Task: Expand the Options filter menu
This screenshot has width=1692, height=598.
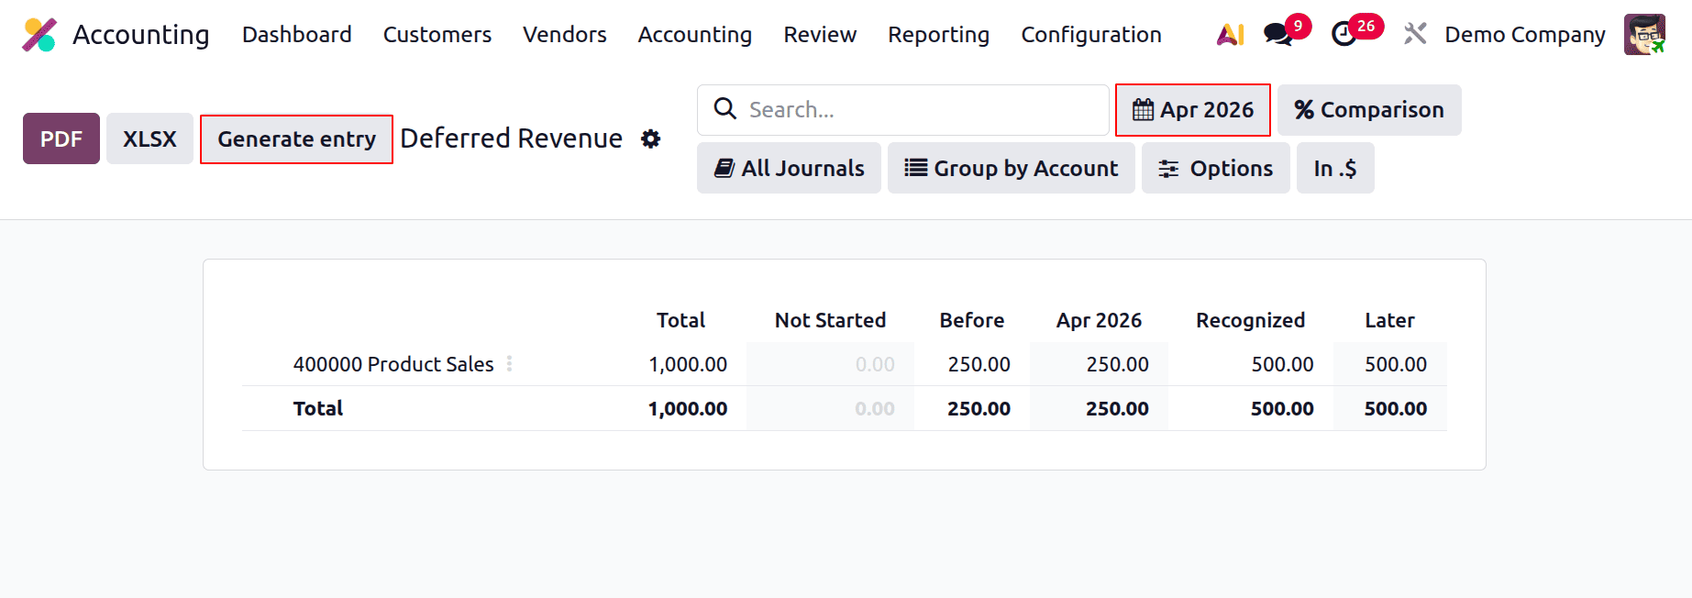Action: tap(1215, 168)
